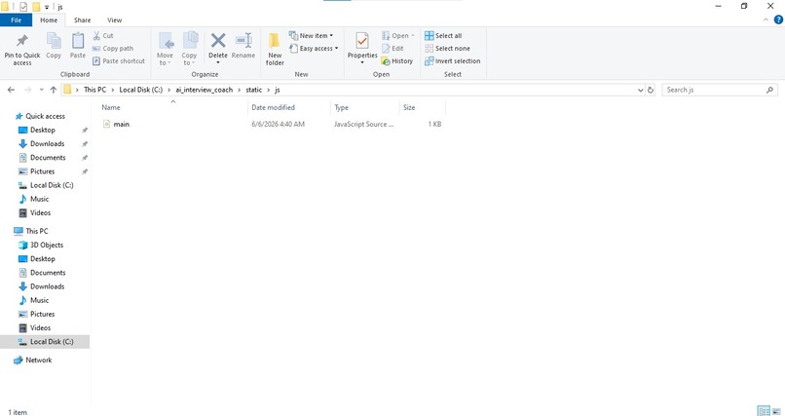Click static breadcrumb in address bar

click(x=254, y=90)
